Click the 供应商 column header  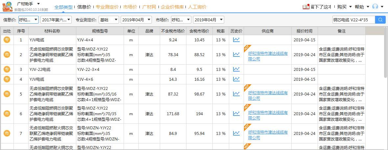pos(268,31)
